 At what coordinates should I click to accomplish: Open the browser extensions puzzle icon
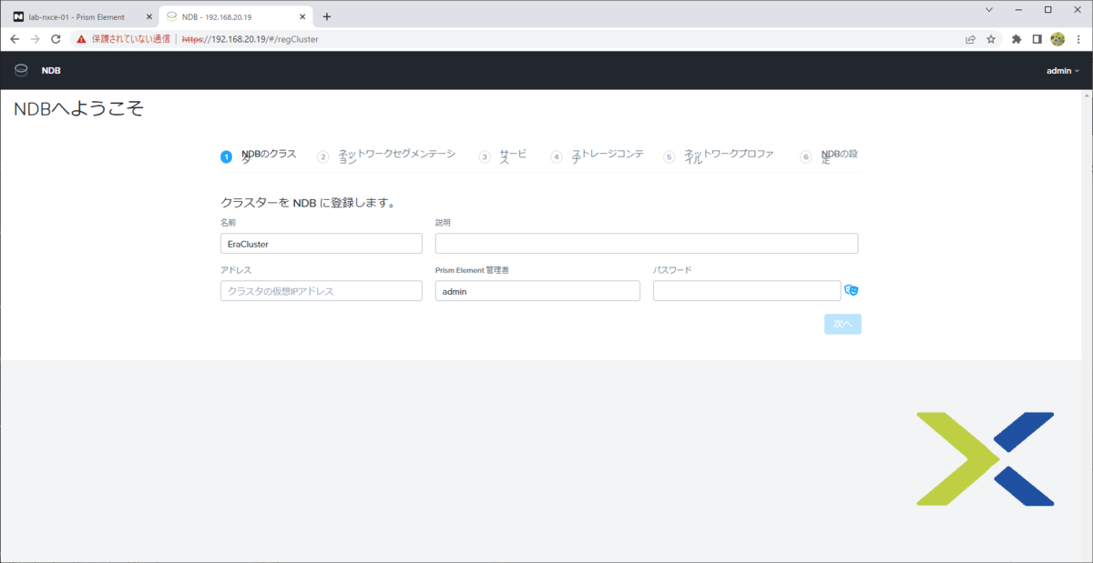(x=1016, y=39)
